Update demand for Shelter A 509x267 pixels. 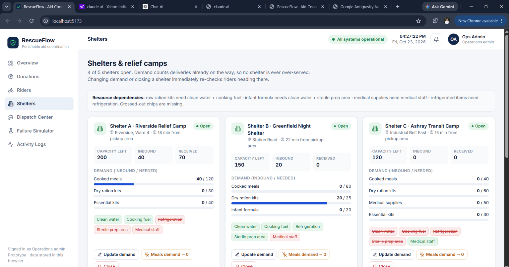(116, 254)
